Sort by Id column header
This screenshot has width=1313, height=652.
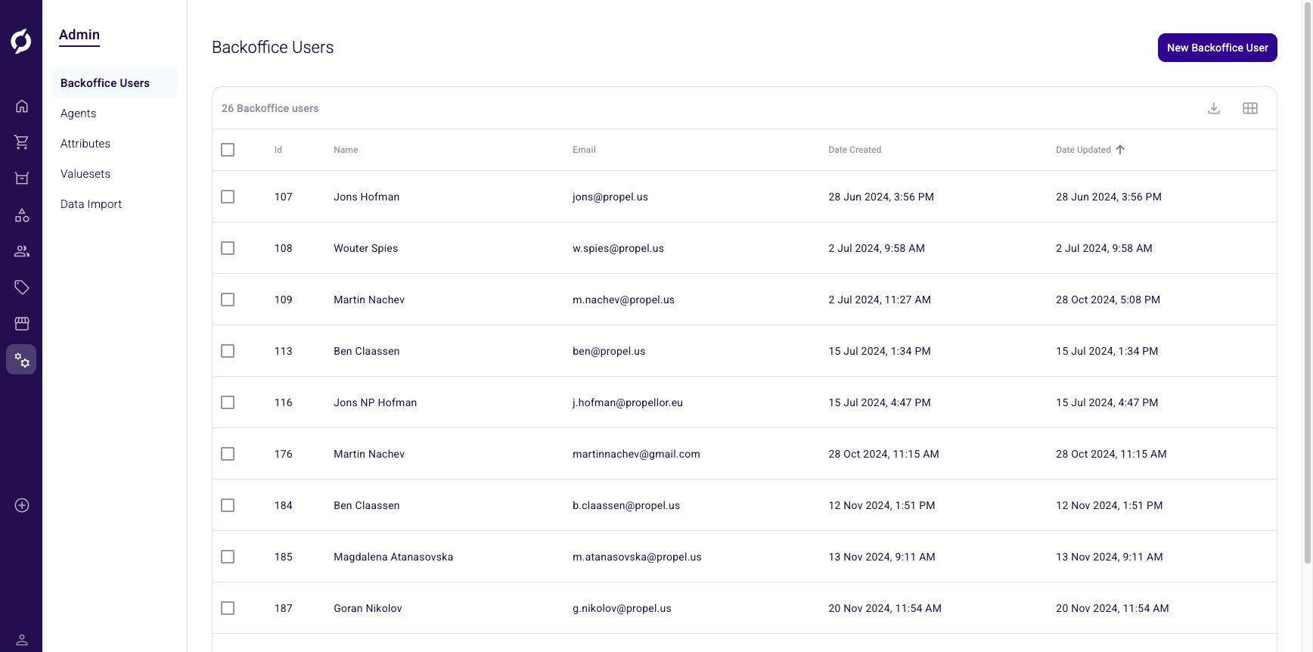[278, 150]
